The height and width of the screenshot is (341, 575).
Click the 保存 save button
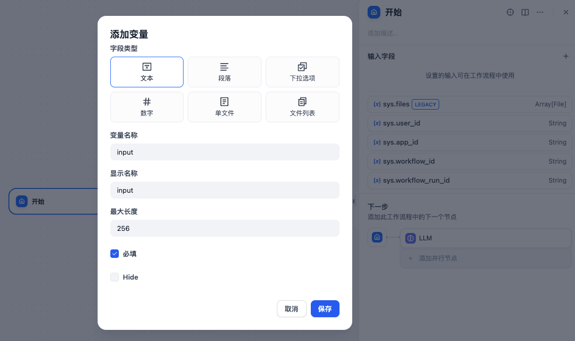coord(325,309)
